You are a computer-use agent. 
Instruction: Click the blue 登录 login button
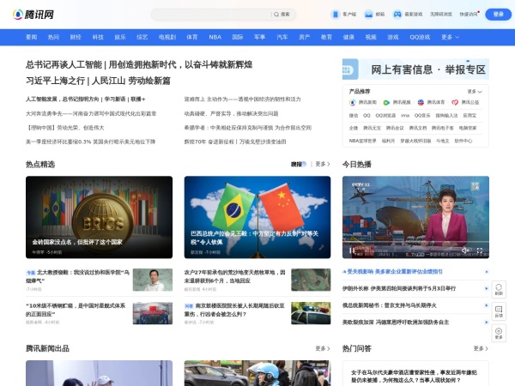coord(498,14)
